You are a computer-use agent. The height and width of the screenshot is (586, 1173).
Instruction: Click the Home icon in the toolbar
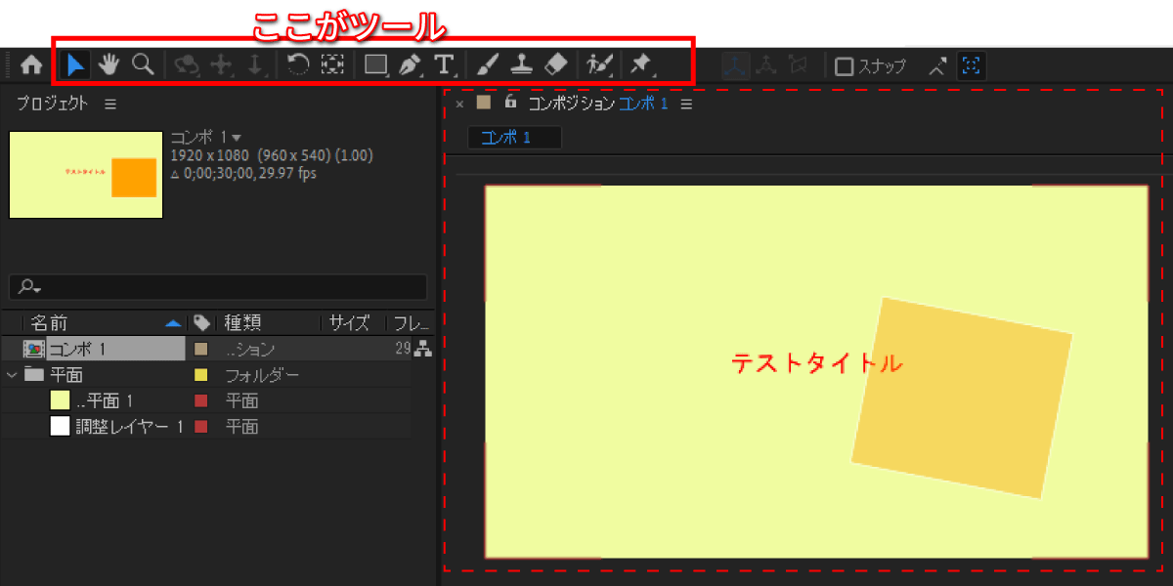click(31, 65)
